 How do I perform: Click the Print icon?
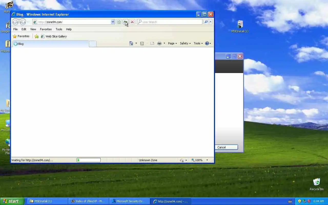pyautogui.click(x=159, y=43)
